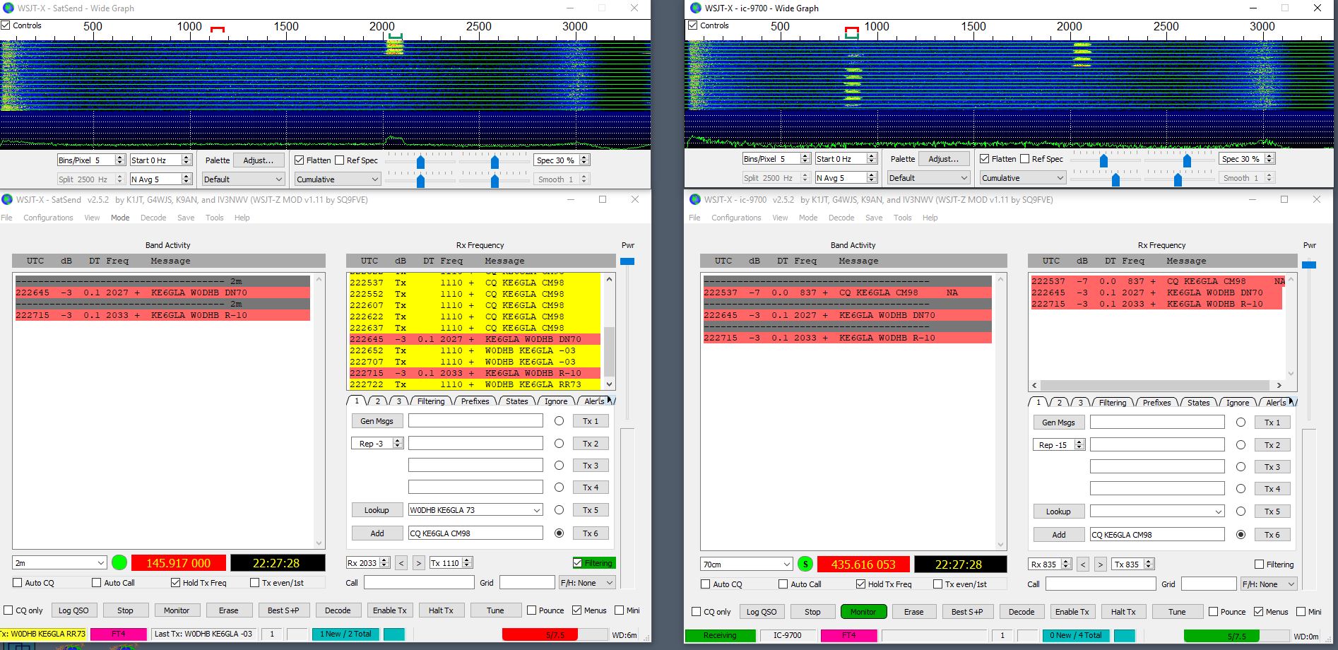Click green S split indicator beside 70cm band
The height and width of the screenshot is (650, 1338).
click(805, 564)
